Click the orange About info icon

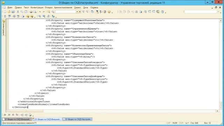[x=109, y=12]
